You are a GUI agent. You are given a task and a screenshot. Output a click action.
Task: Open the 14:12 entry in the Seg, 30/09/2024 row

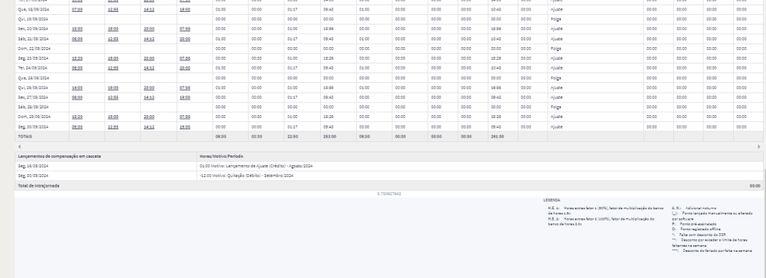[x=149, y=127]
